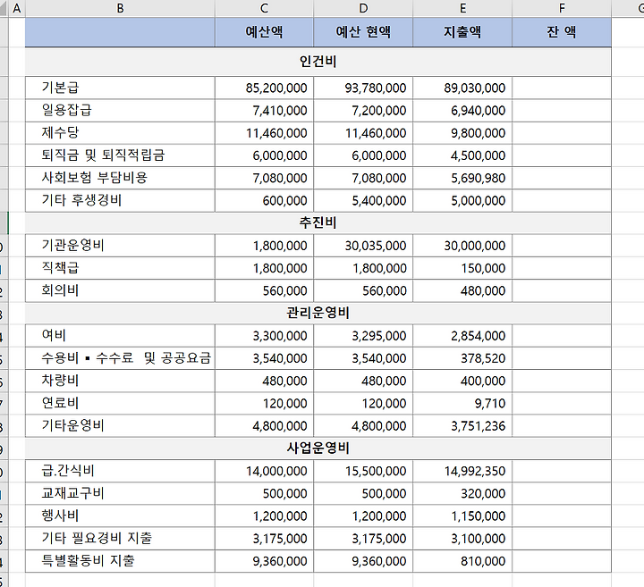The width and height of the screenshot is (644, 587).
Task: Select column C header
Action: (x=264, y=8)
